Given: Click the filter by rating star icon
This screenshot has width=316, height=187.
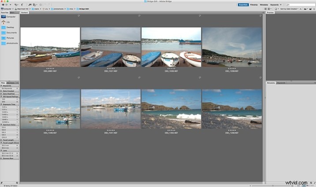Looking at the screenshot, I should pyautogui.click(x=276, y=9).
